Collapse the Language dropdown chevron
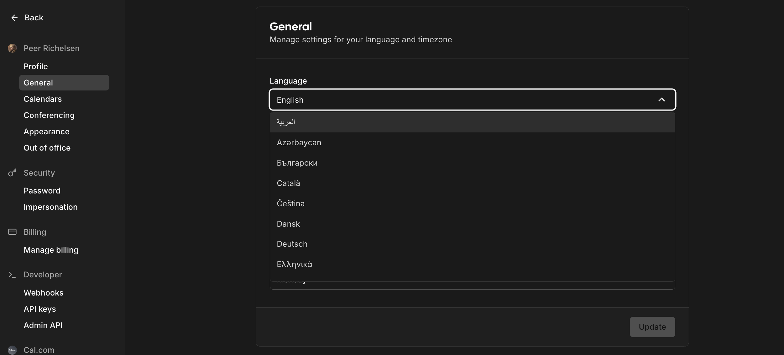The height and width of the screenshot is (355, 784). tap(661, 100)
